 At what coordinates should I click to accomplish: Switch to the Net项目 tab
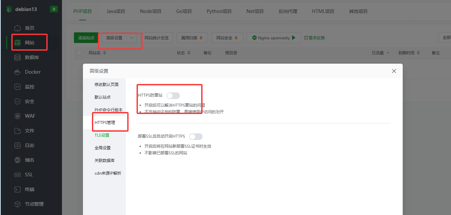(255, 11)
